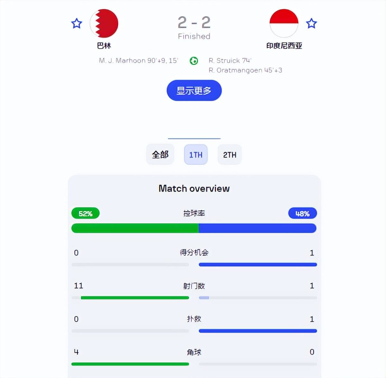Image resolution: width=386 pixels, height=378 pixels.
Task: Click the green possession bar segment
Action: (135, 228)
